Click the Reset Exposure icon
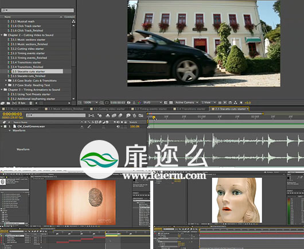The image size is (304, 249). pos(241,103)
